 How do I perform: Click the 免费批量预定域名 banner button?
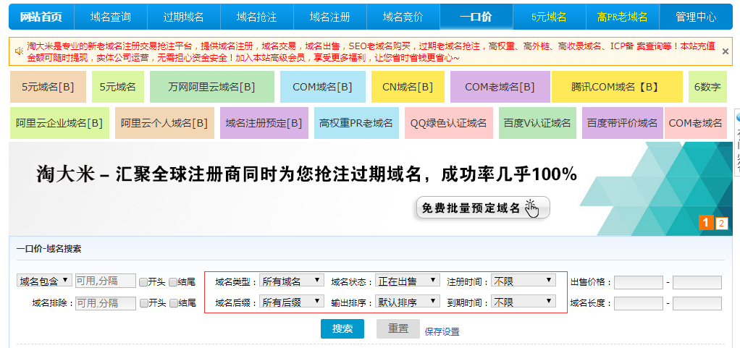click(482, 208)
